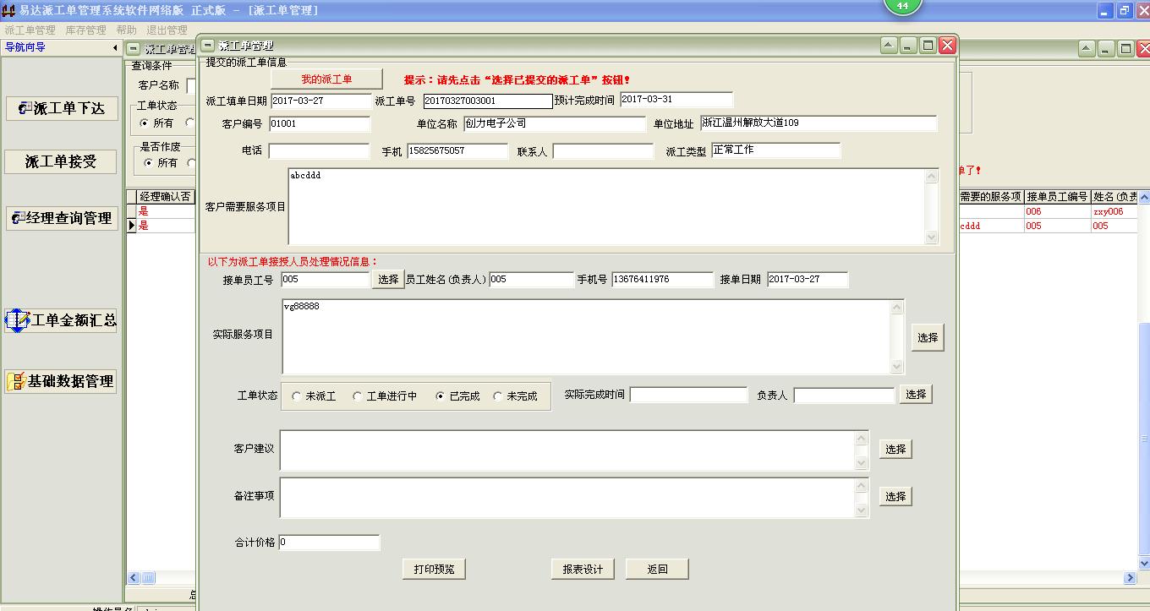Select the 接单员工编号 cell showing 006

click(x=1057, y=212)
